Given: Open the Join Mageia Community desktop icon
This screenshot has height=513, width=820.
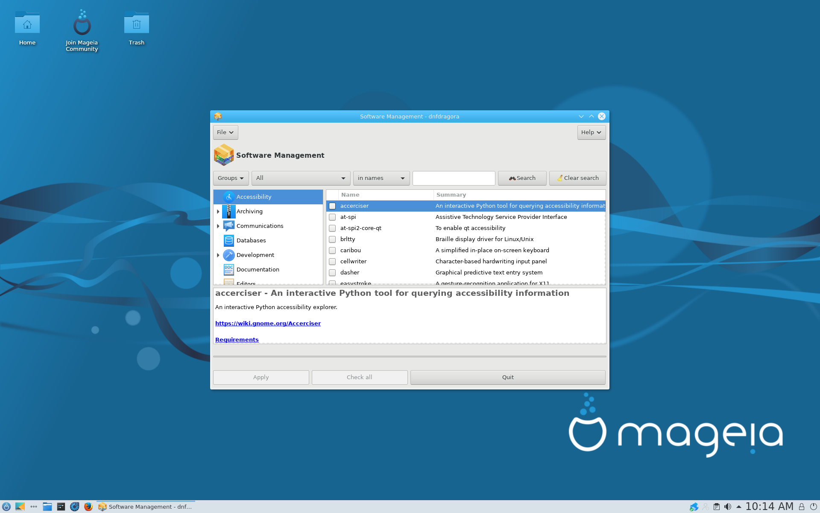Looking at the screenshot, I should pos(82,23).
